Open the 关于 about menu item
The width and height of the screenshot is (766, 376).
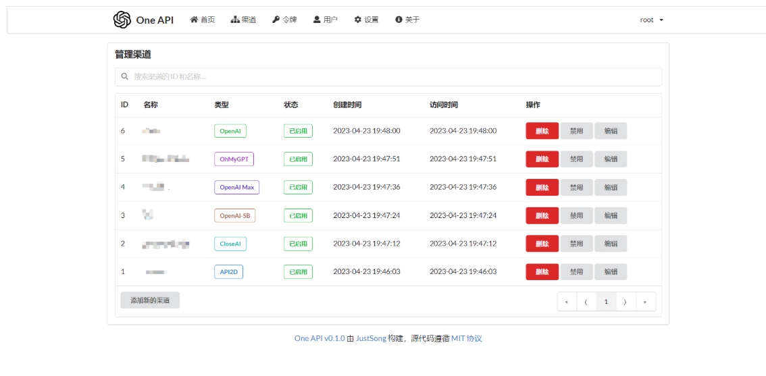[x=407, y=20]
